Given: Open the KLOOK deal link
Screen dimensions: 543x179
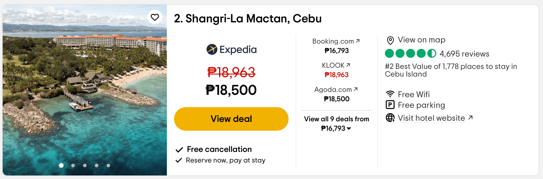Looking at the screenshot, I should (333, 66).
